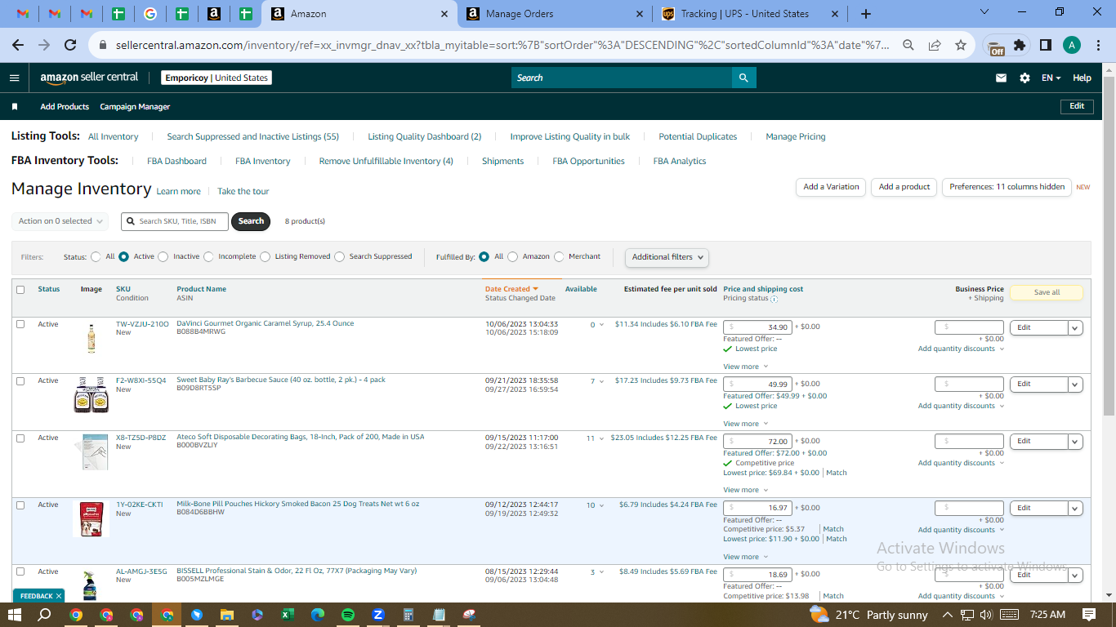Expand Add quantity discounts for Sweet Baby Ray's
Screen dimensions: 1116x627
tap(961, 406)
